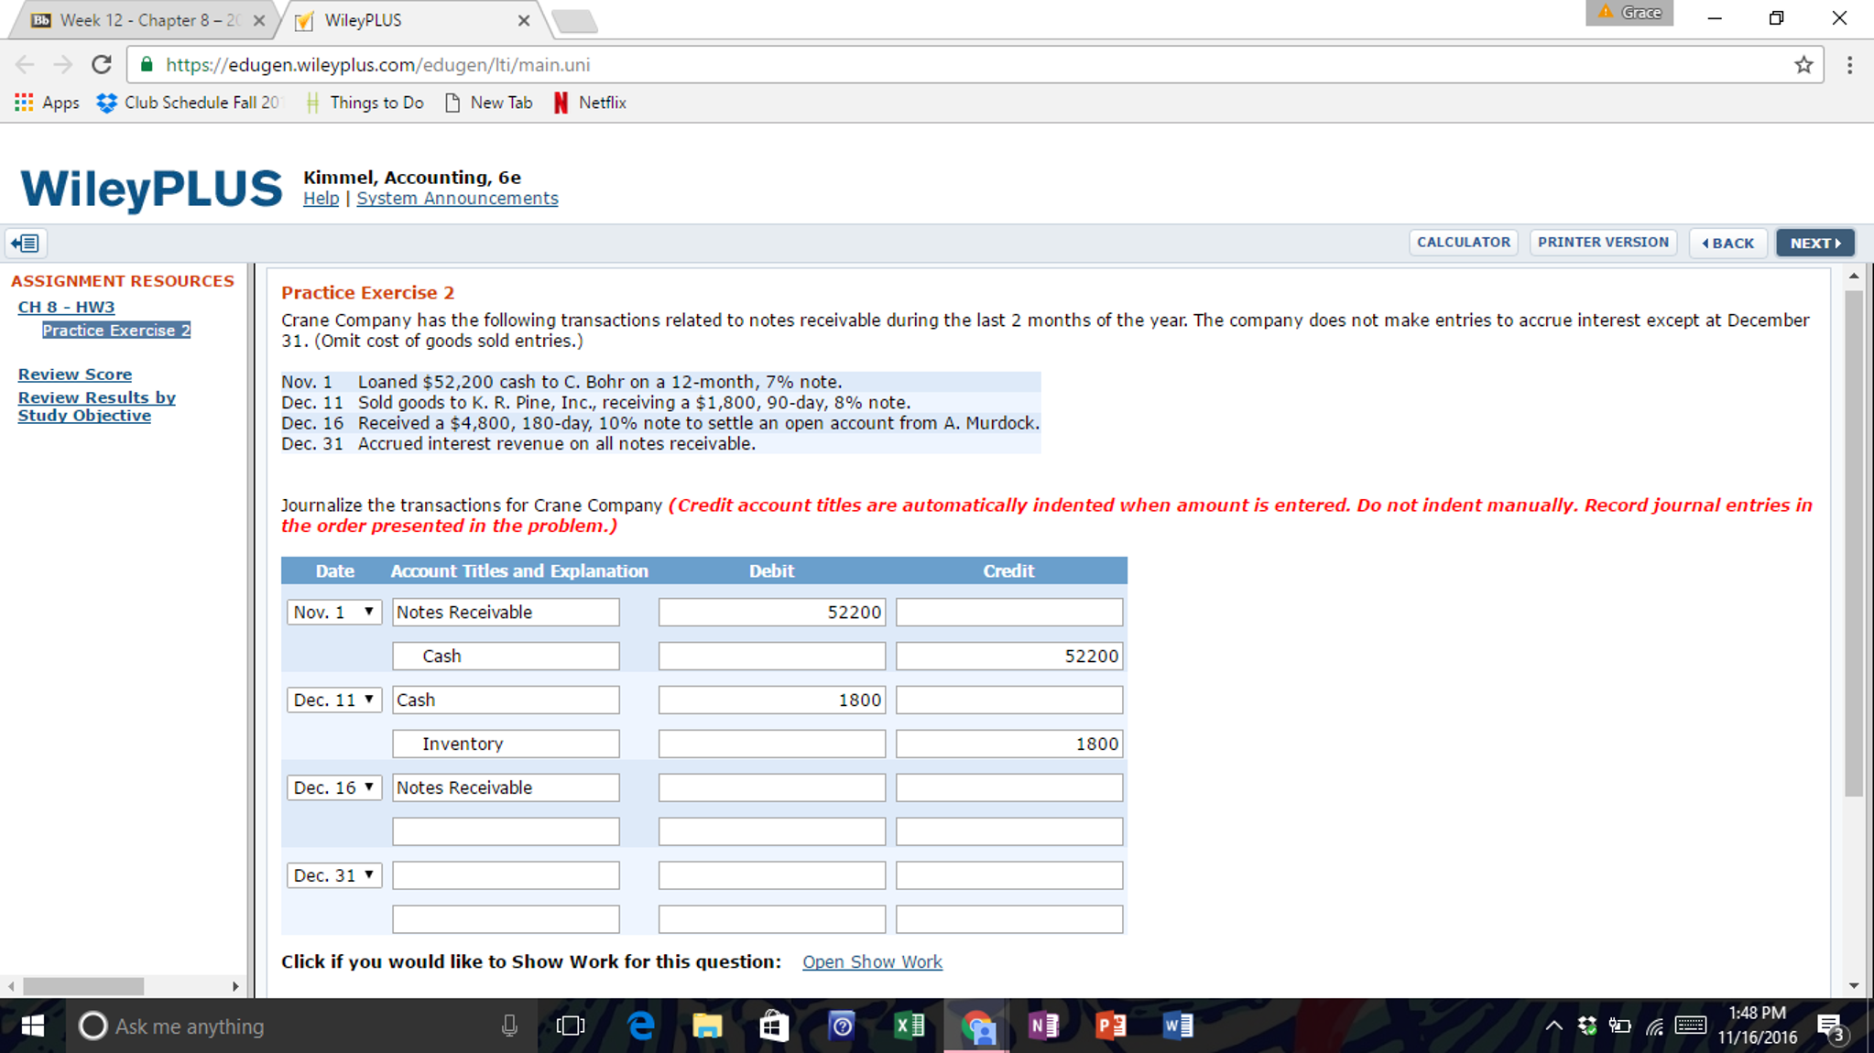Open Review Results by Study Objective
1874x1053 pixels.
point(96,407)
